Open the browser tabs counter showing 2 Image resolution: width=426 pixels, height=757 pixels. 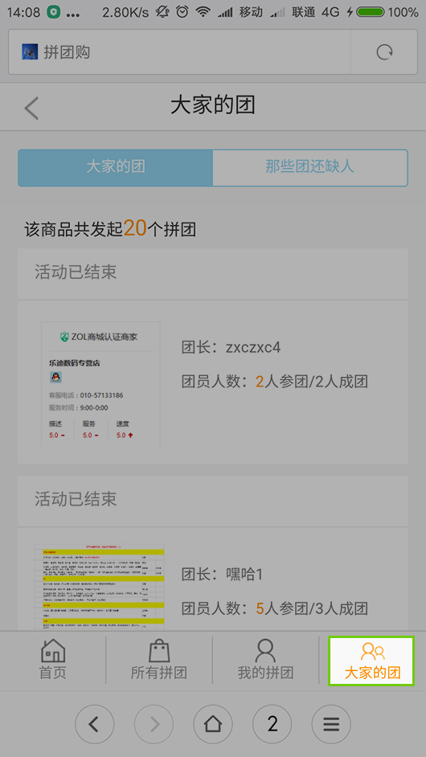pos(272,724)
